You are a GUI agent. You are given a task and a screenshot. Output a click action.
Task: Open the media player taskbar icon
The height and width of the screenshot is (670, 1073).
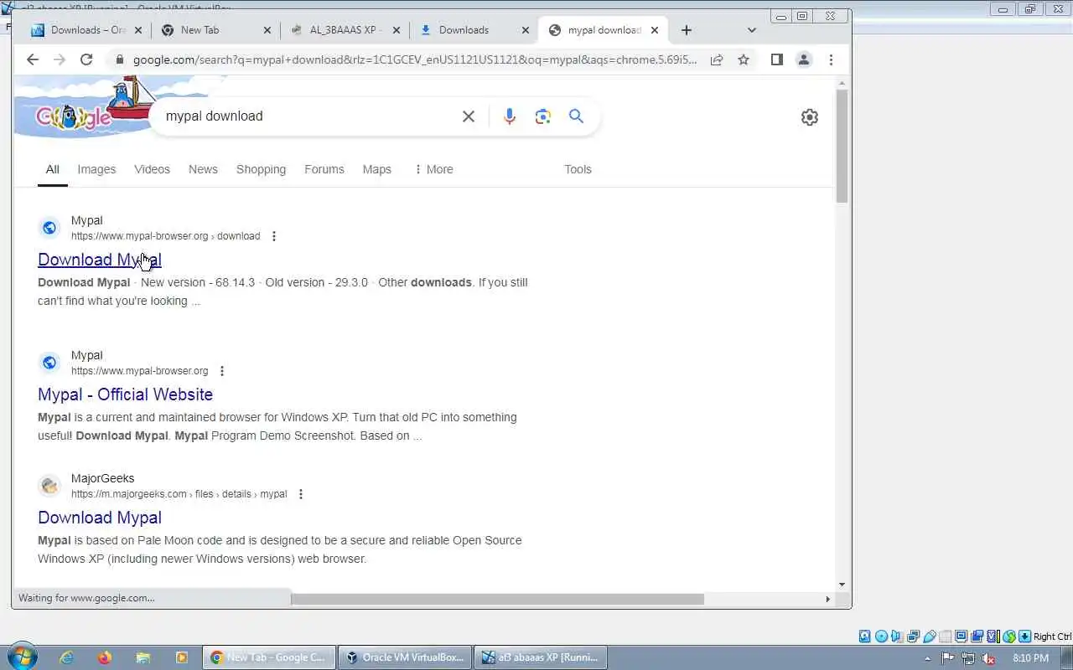pyautogui.click(x=181, y=657)
